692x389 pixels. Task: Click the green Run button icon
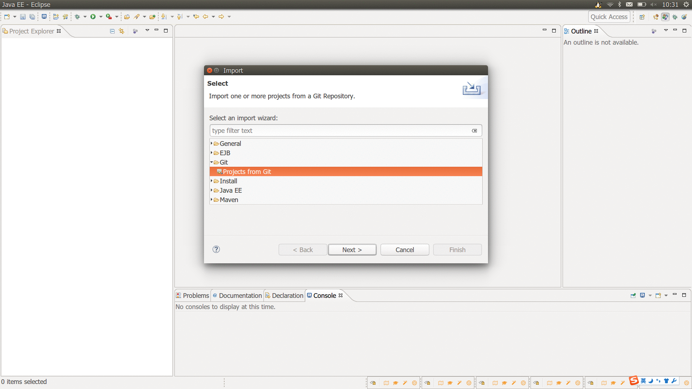click(93, 17)
